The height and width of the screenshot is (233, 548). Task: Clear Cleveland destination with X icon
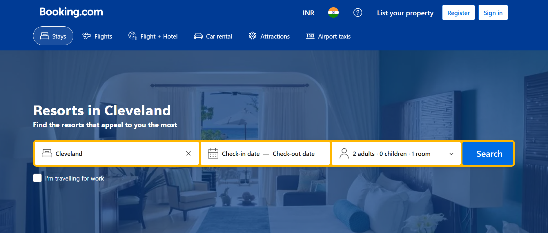(188, 153)
